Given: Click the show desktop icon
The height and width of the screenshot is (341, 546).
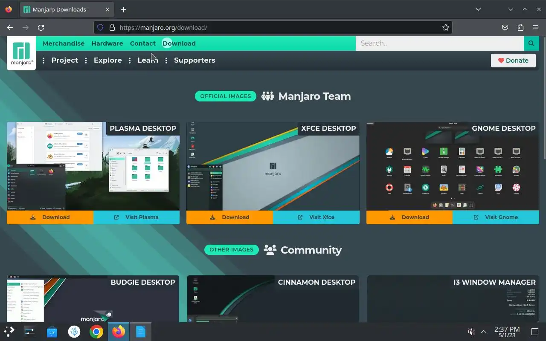Looking at the screenshot, I should click(x=535, y=332).
